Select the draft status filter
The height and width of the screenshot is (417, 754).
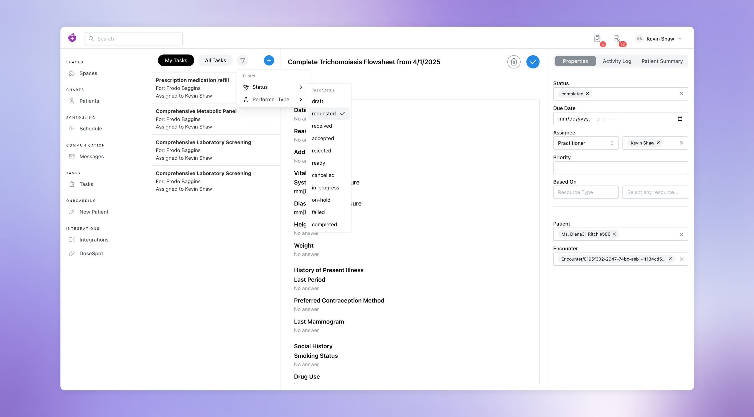[328, 101]
